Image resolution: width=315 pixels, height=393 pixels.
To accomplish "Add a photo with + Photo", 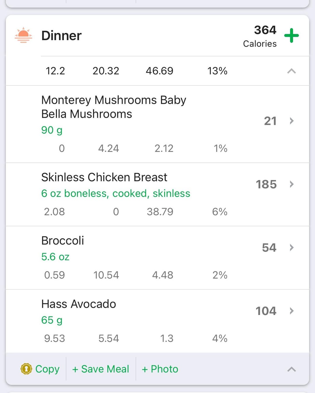I will [160, 369].
